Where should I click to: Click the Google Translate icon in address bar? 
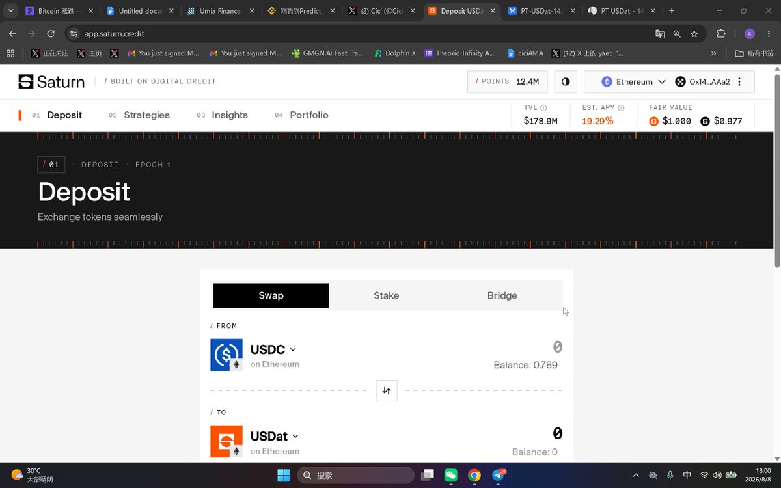660,34
